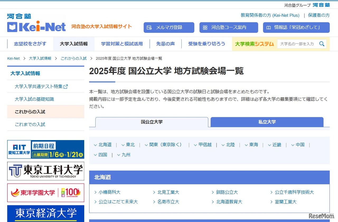338x222 pixels.
Task: Open the 小樽商科大 university link
Action: (x=109, y=192)
